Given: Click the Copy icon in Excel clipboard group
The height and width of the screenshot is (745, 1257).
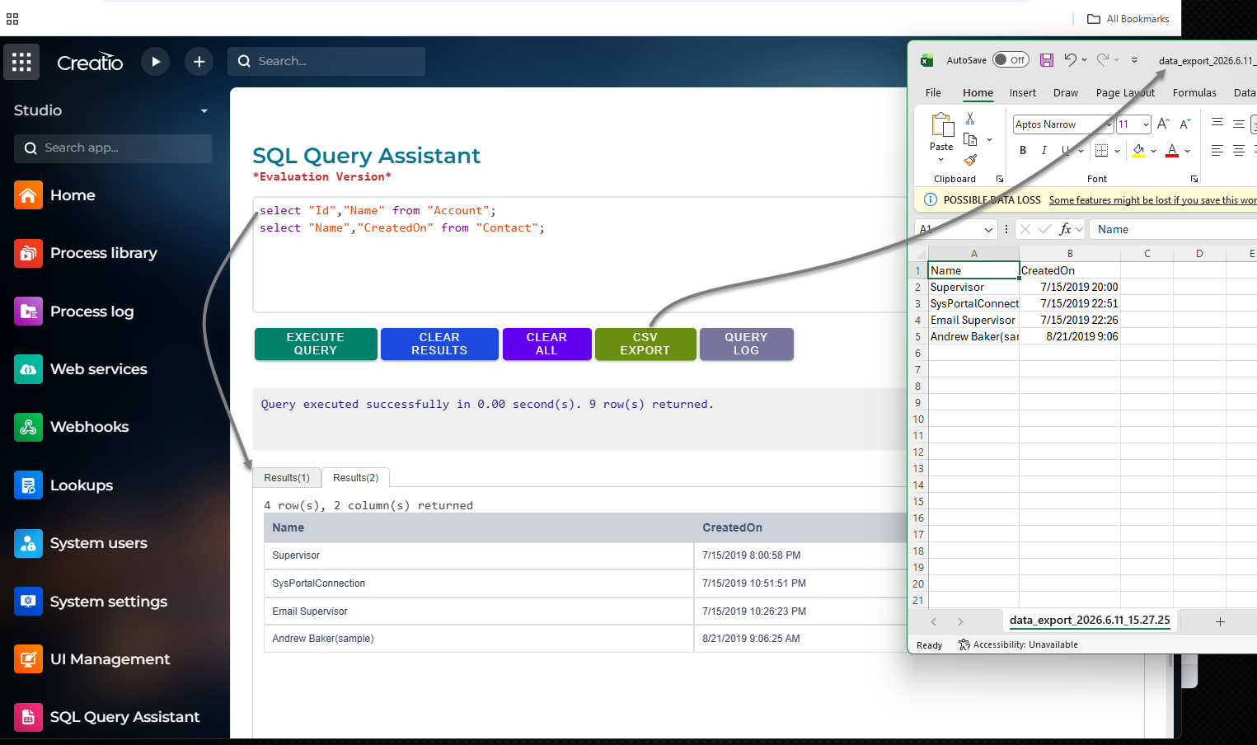Looking at the screenshot, I should (x=970, y=139).
